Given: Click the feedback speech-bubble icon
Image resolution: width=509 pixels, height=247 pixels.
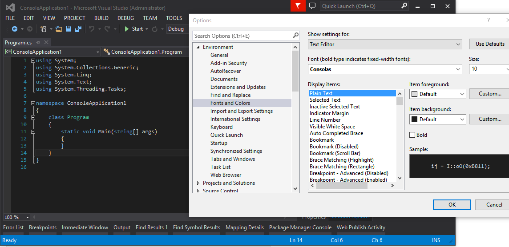Looking at the screenshot, I should tap(312, 6).
